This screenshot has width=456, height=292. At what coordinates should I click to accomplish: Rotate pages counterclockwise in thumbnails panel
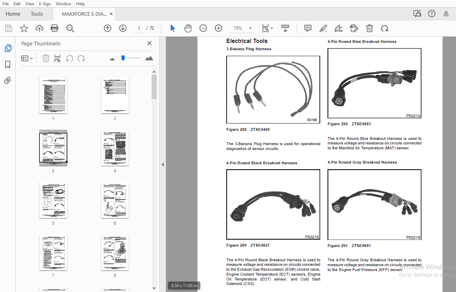coord(69,58)
